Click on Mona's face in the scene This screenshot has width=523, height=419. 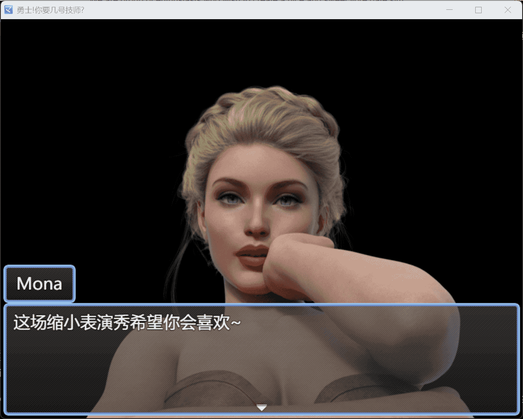click(256, 205)
